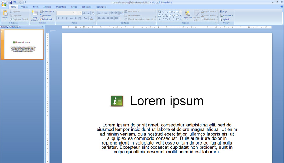Screen dimensions: 284x163
Task: Select the text box shape tool
Action: (x=159, y=12)
